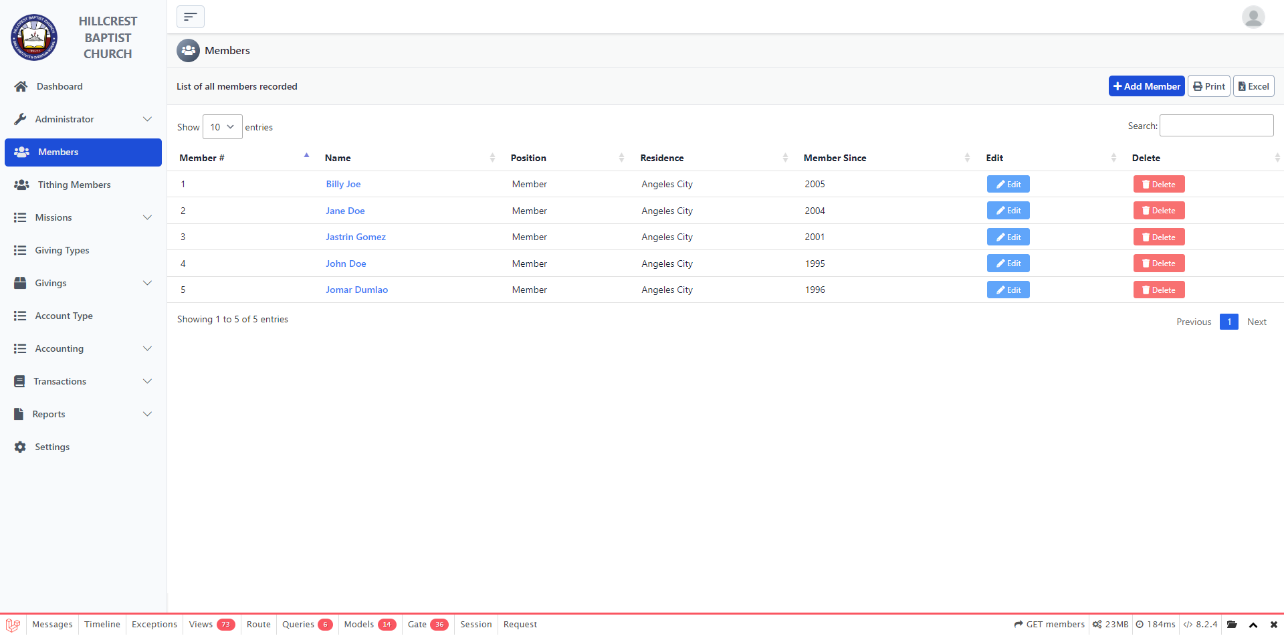This screenshot has width=1284, height=636.
Task: Sort table by Residence column
Action: point(661,158)
